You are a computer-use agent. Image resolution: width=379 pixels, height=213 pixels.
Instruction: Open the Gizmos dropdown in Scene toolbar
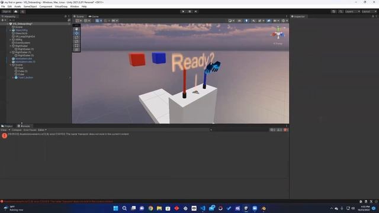coord(284,21)
